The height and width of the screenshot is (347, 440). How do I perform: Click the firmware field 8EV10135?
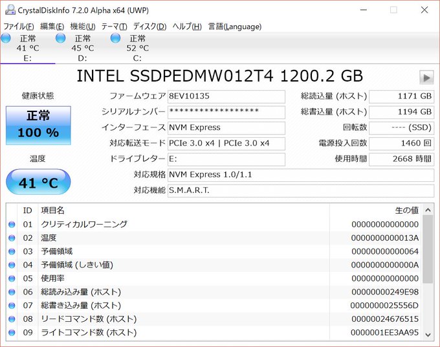coord(226,96)
